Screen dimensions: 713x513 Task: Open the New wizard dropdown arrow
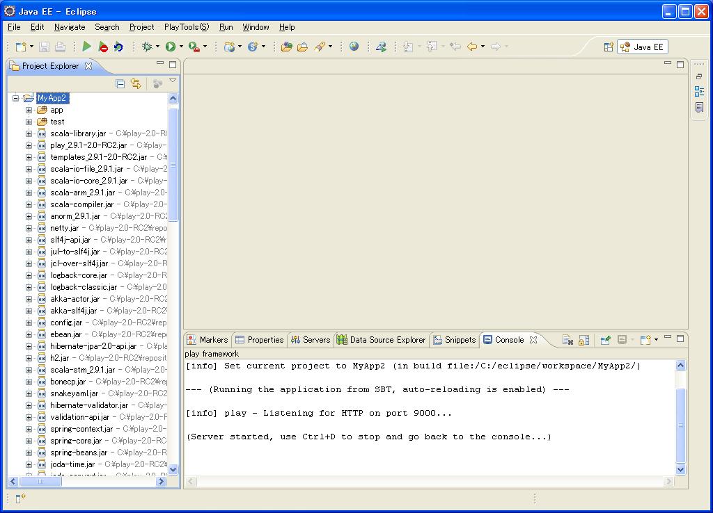pyautogui.click(x=31, y=47)
